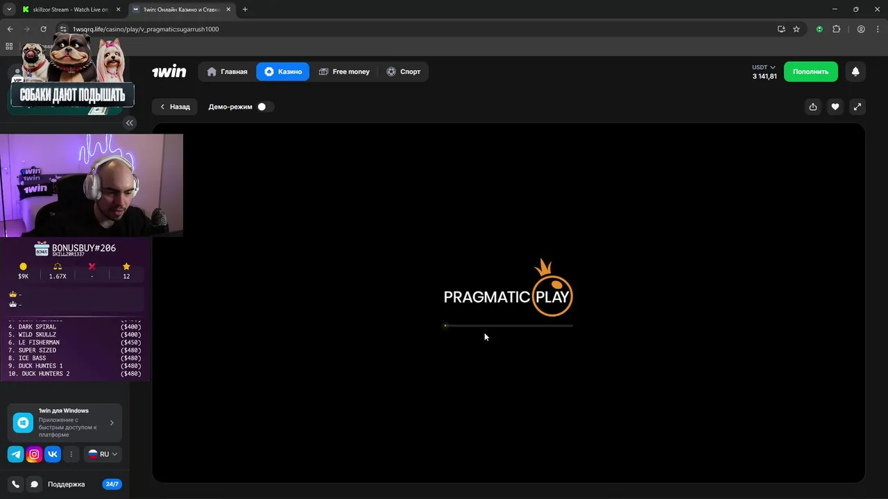Click the balance value 3 141,81
888x499 pixels.
click(x=765, y=76)
